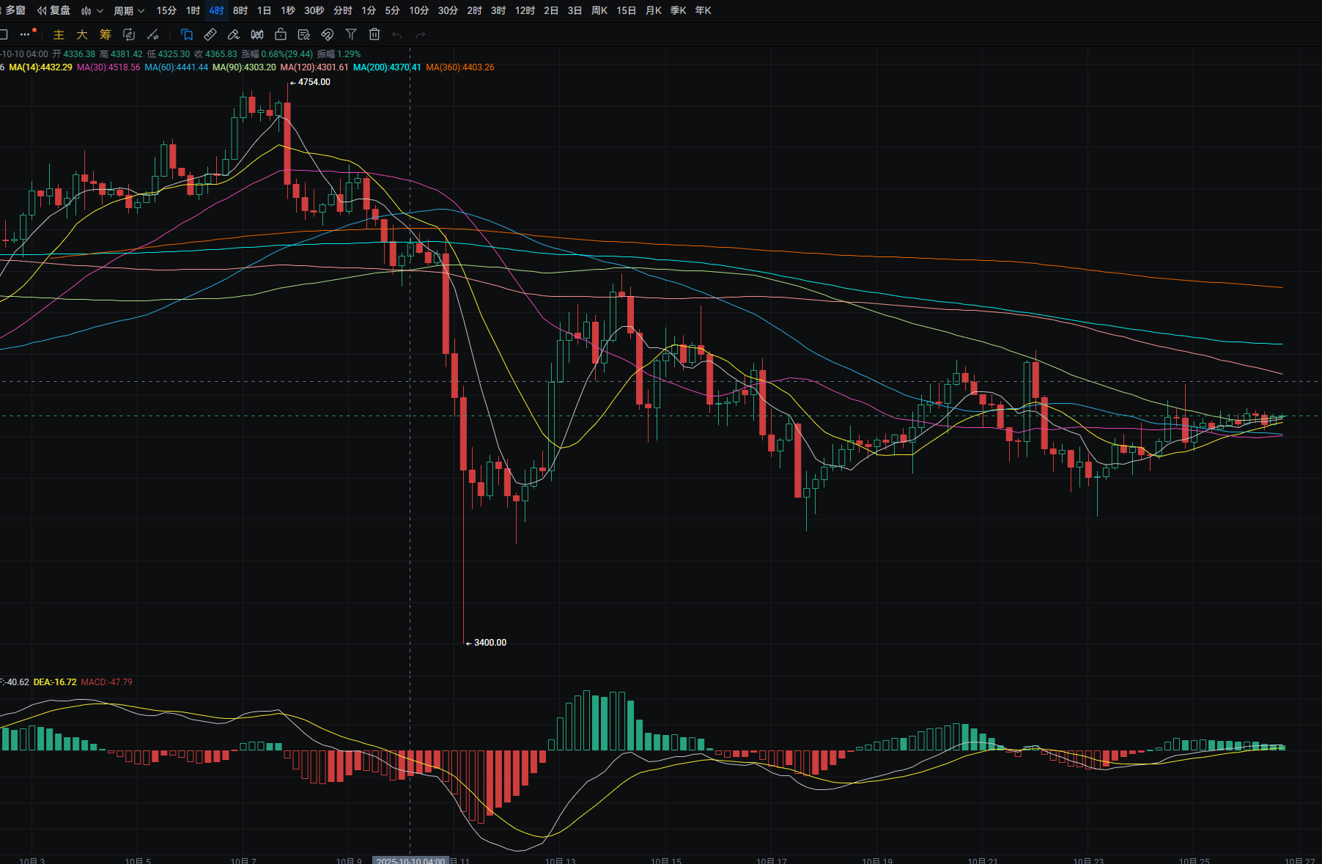Switch to the 1日 timeframe tab
1322x864 pixels.
click(x=264, y=10)
